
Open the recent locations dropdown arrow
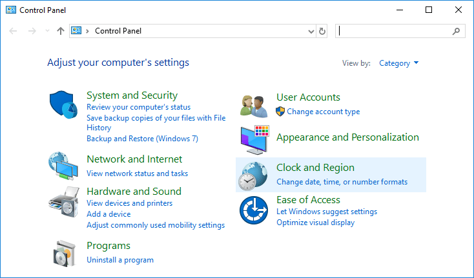click(x=47, y=31)
